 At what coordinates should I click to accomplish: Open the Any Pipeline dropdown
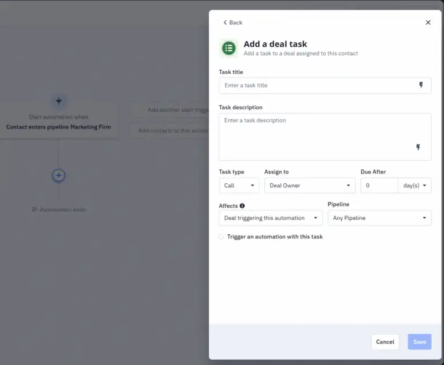(x=379, y=218)
